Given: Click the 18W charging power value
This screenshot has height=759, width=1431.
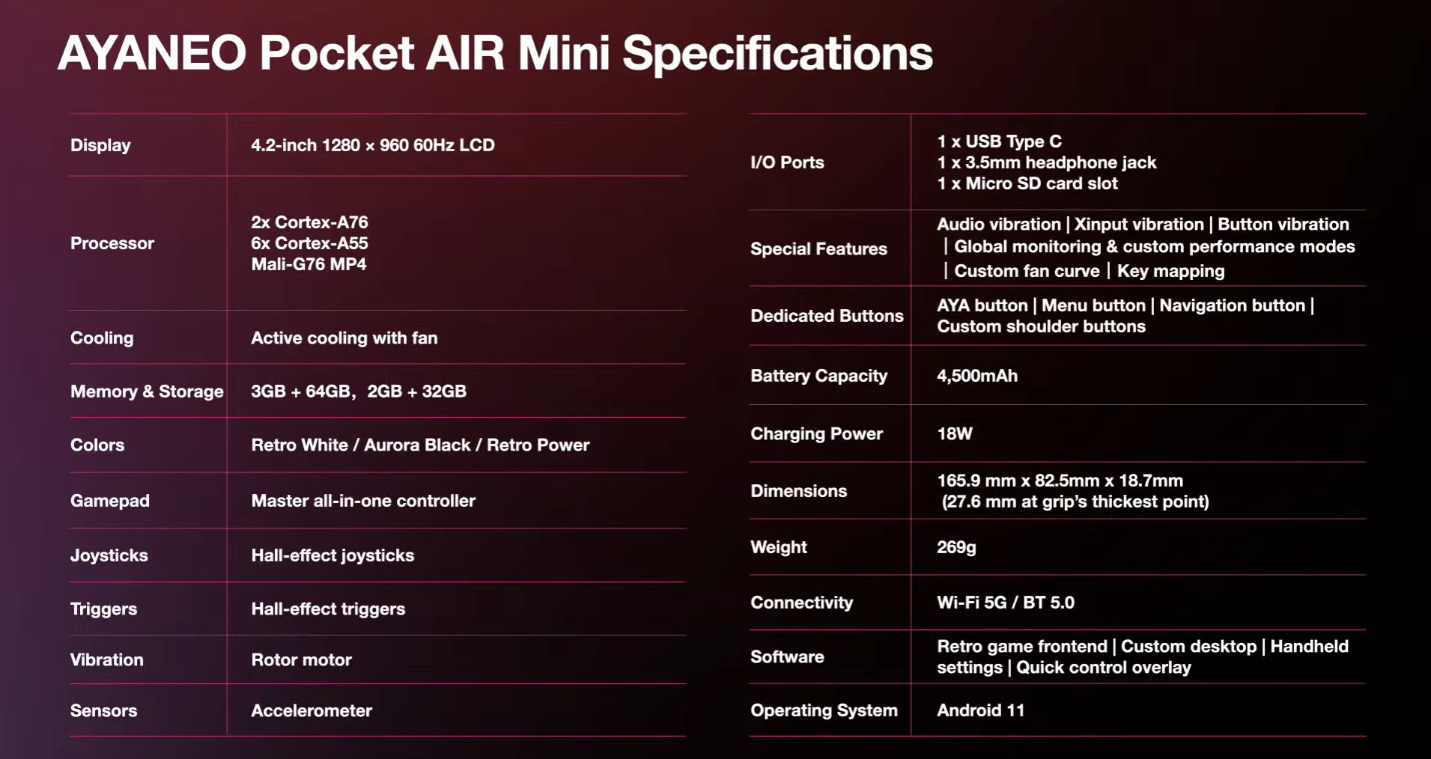Looking at the screenshot, I should pos(955,434).
